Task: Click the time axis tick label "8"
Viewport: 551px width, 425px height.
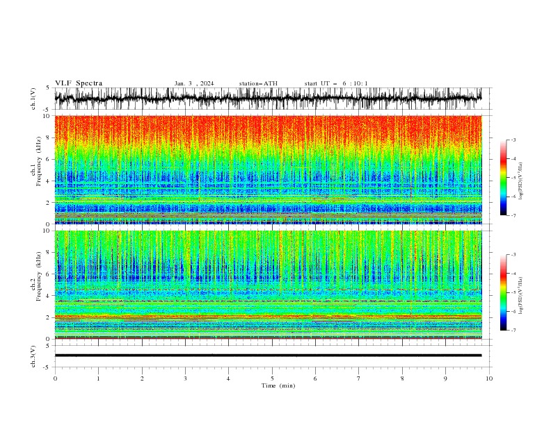Action: 402,378
